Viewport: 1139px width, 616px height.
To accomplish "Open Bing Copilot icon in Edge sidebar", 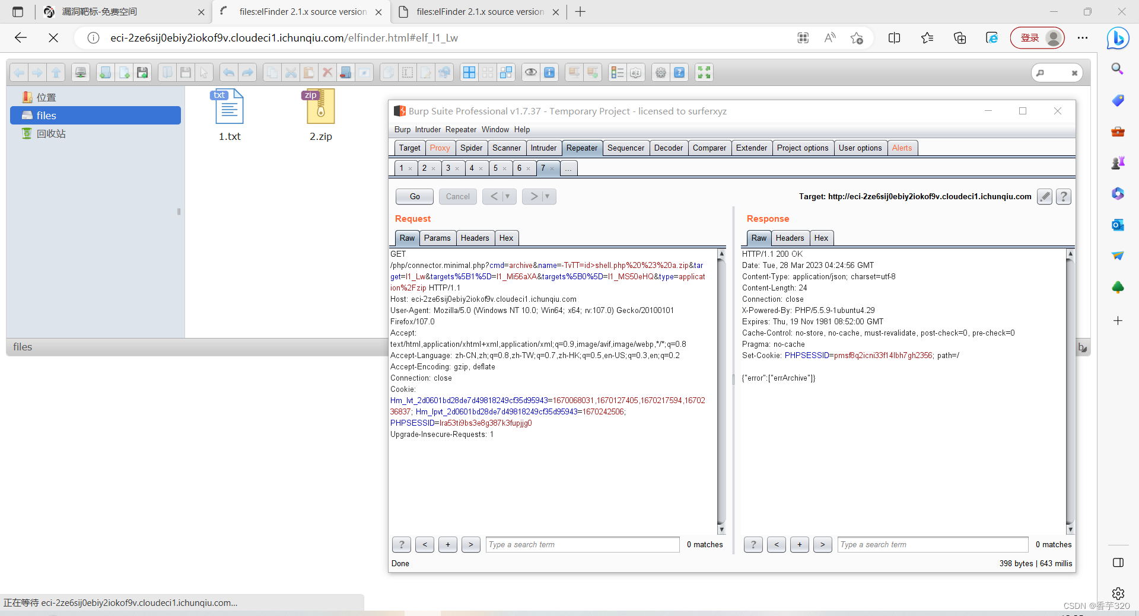I will tap(1118, 39).
